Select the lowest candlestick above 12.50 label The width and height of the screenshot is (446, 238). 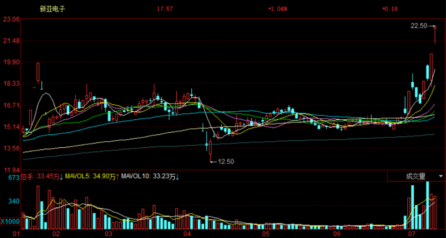[x=211, y=151]
